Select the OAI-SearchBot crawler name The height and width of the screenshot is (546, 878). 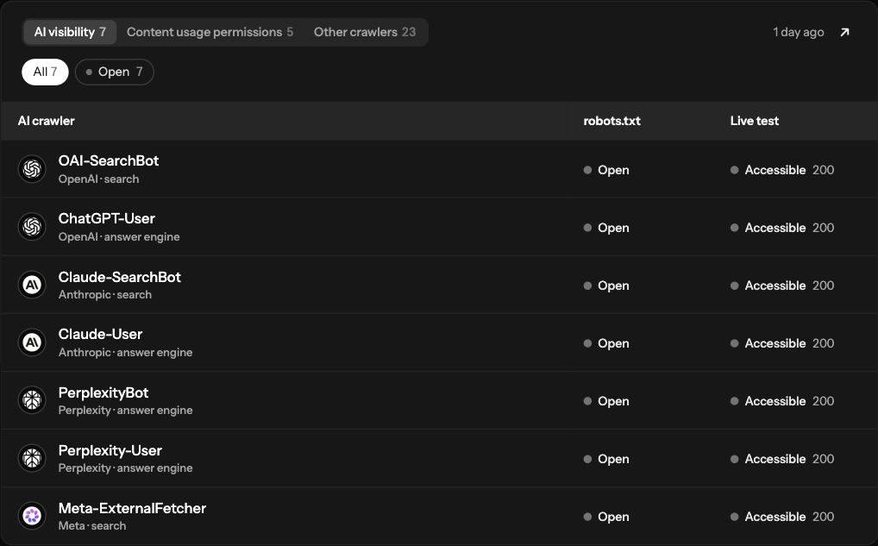coord(109,160)
